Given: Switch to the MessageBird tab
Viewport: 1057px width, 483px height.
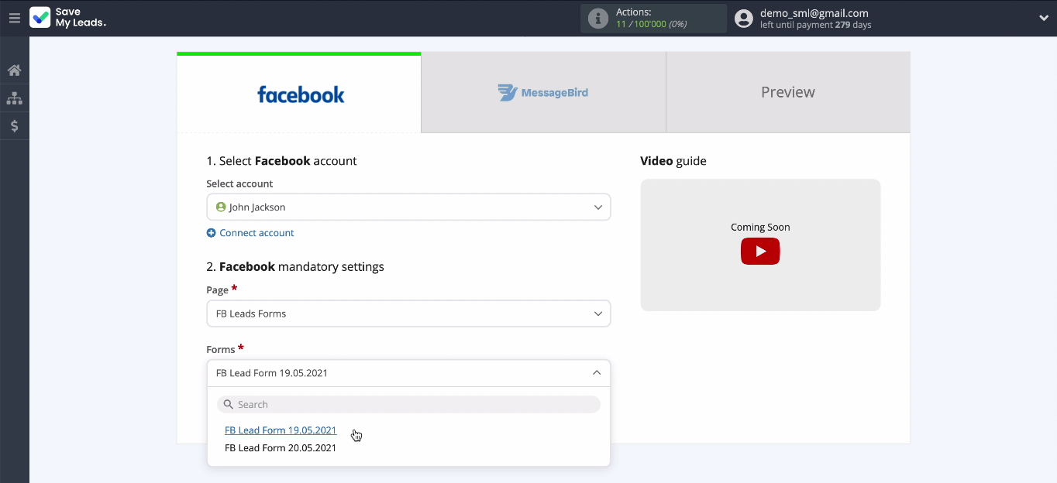Looking at the screenshot, I should coord(543,93).
